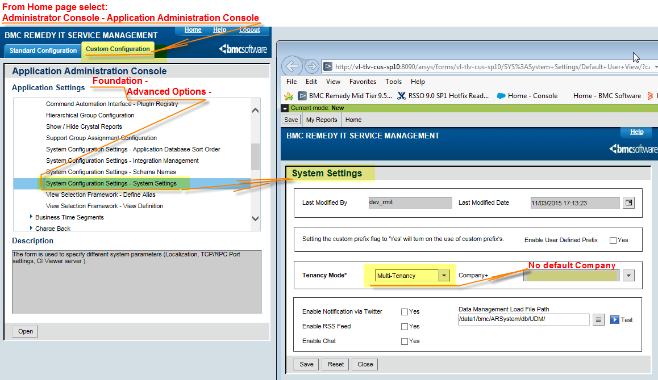Open the Company+ dropdown arrow

tap(628, 275)
